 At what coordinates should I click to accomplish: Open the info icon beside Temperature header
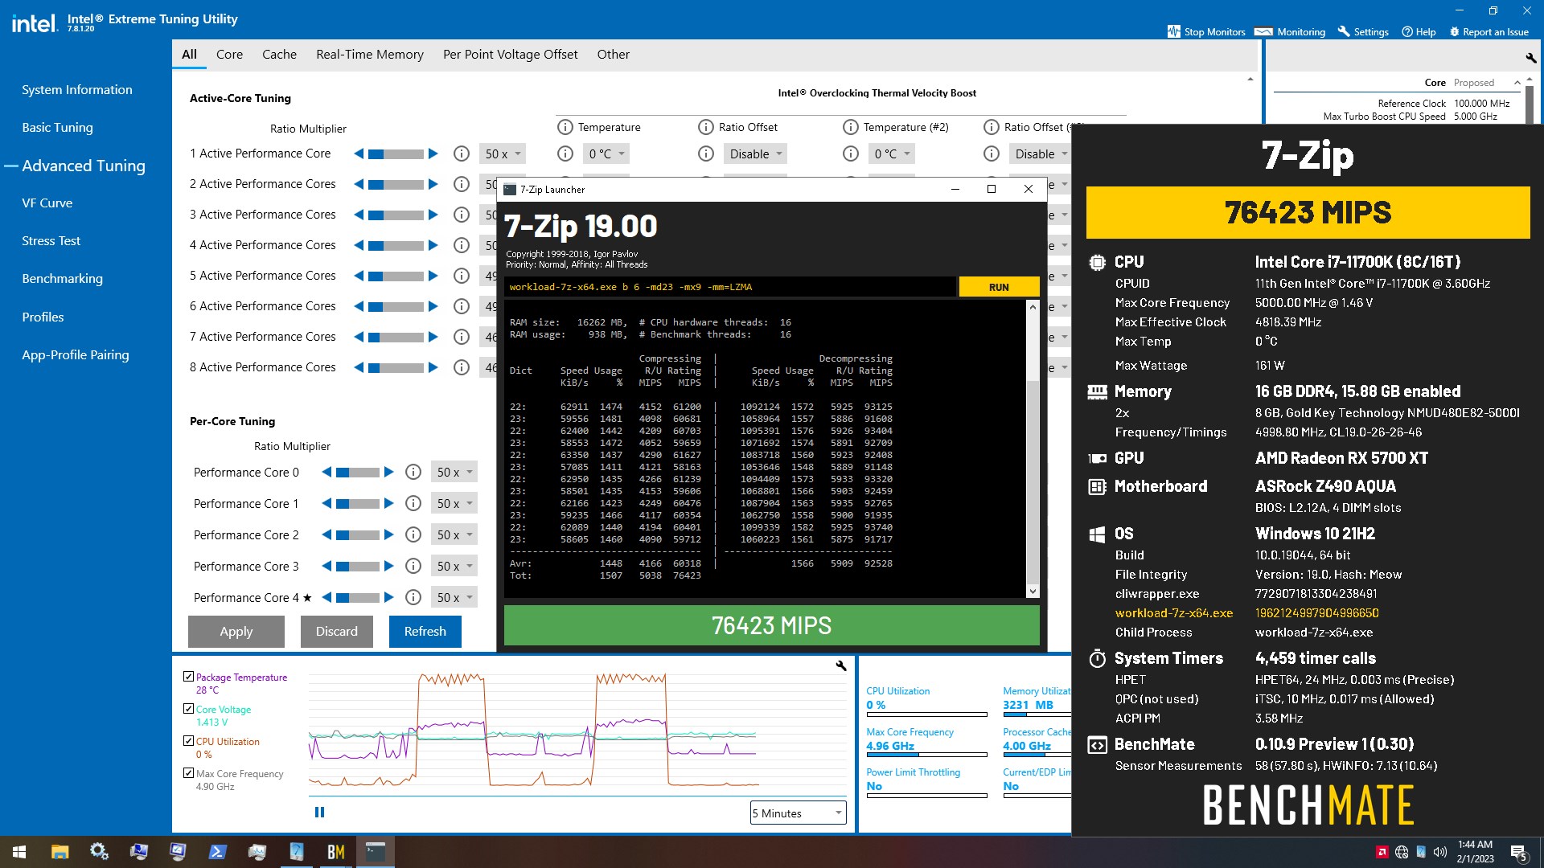(565, 127)
